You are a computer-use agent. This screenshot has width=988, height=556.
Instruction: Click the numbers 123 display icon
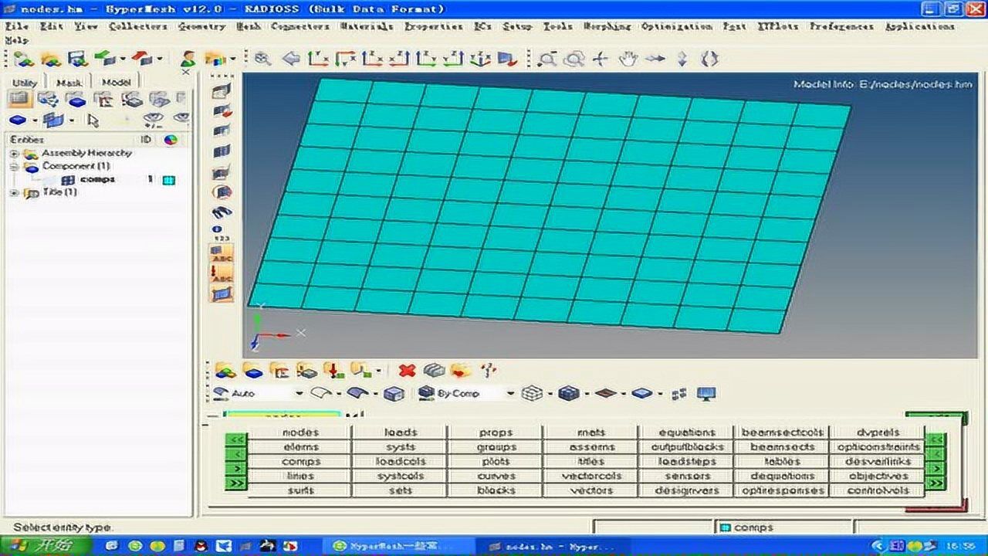tap(222, 232)
